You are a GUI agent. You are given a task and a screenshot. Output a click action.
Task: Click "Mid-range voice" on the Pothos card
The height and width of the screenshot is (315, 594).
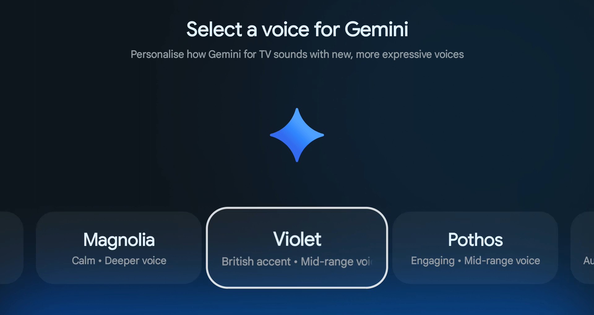[502, 261]
